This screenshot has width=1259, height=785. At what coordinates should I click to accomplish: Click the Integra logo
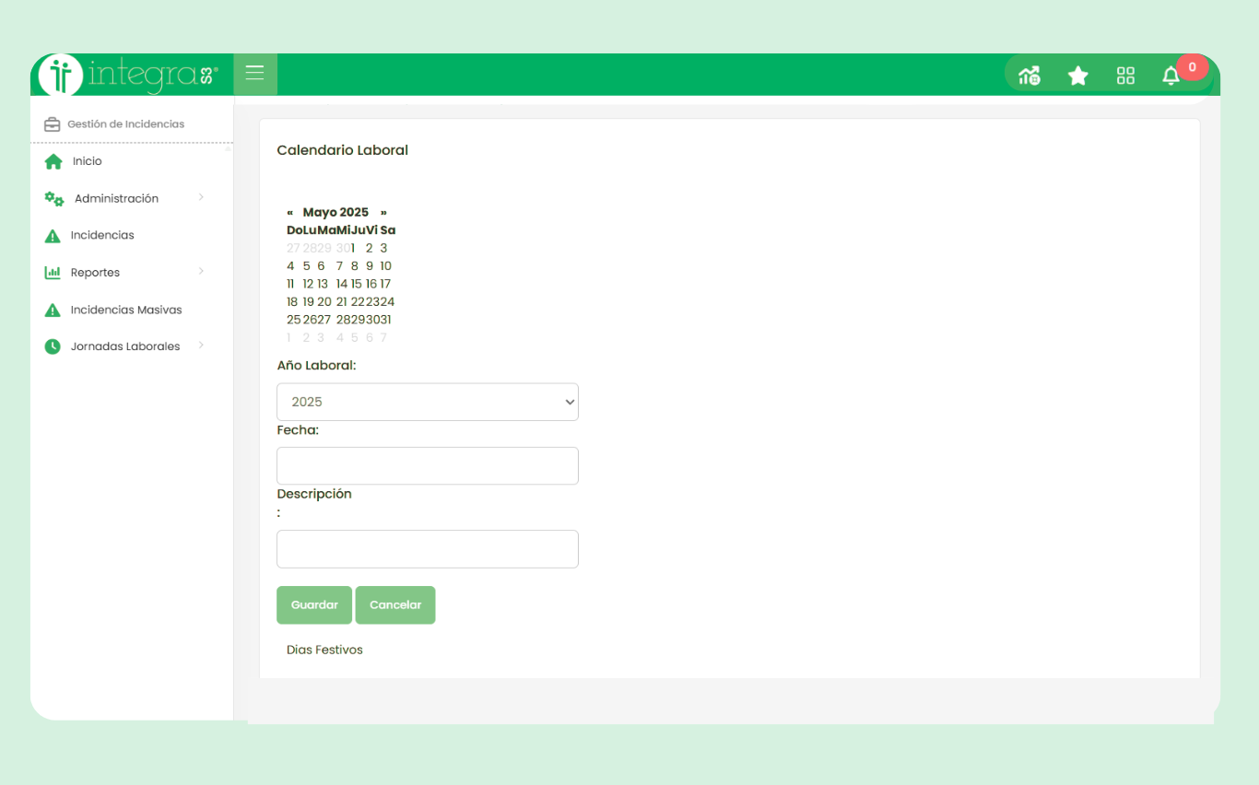click(x=129, y=75)
